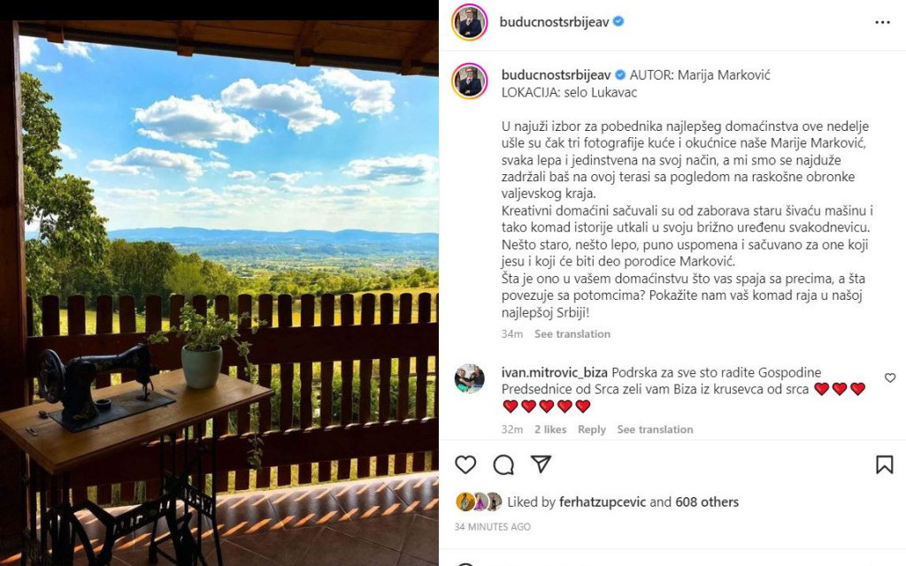Image resolution: width=906 pixels, height=566 pixels.
Task: Open header username buducnostsrbijeav
Action: [554, 22]
